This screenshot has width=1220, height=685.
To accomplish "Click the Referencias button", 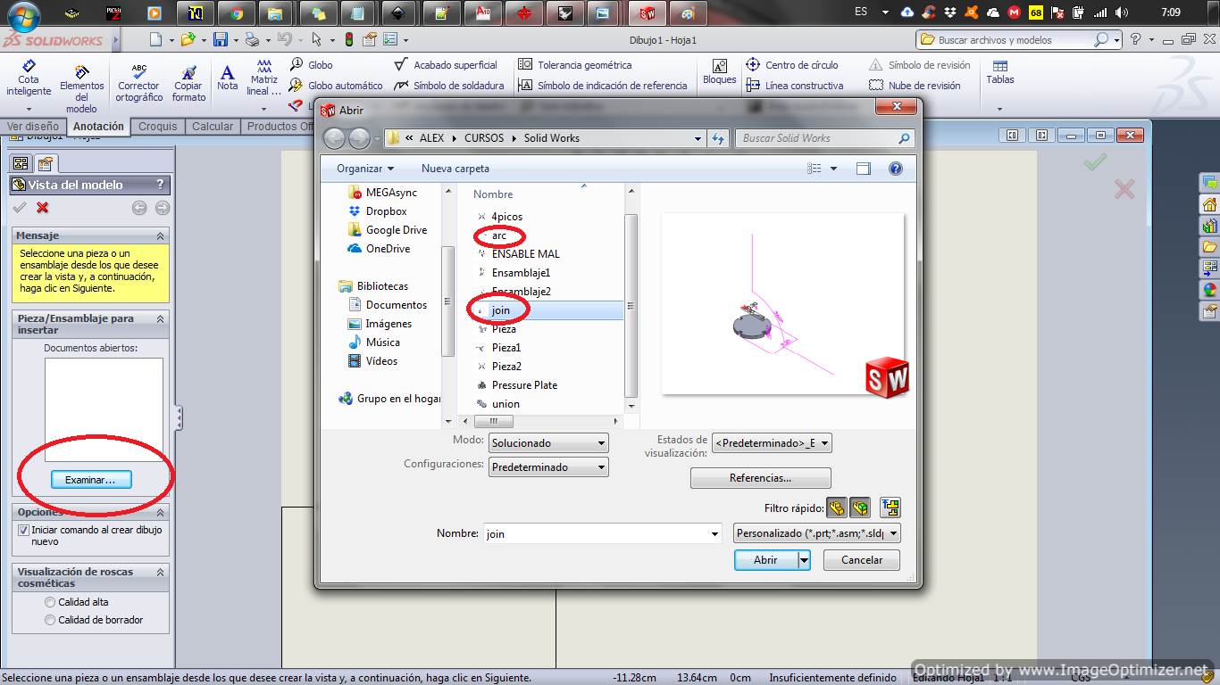I will coord(761,478).
